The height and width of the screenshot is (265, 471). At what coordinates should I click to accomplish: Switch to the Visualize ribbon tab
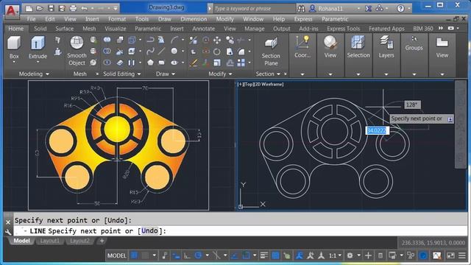point(116,29)
